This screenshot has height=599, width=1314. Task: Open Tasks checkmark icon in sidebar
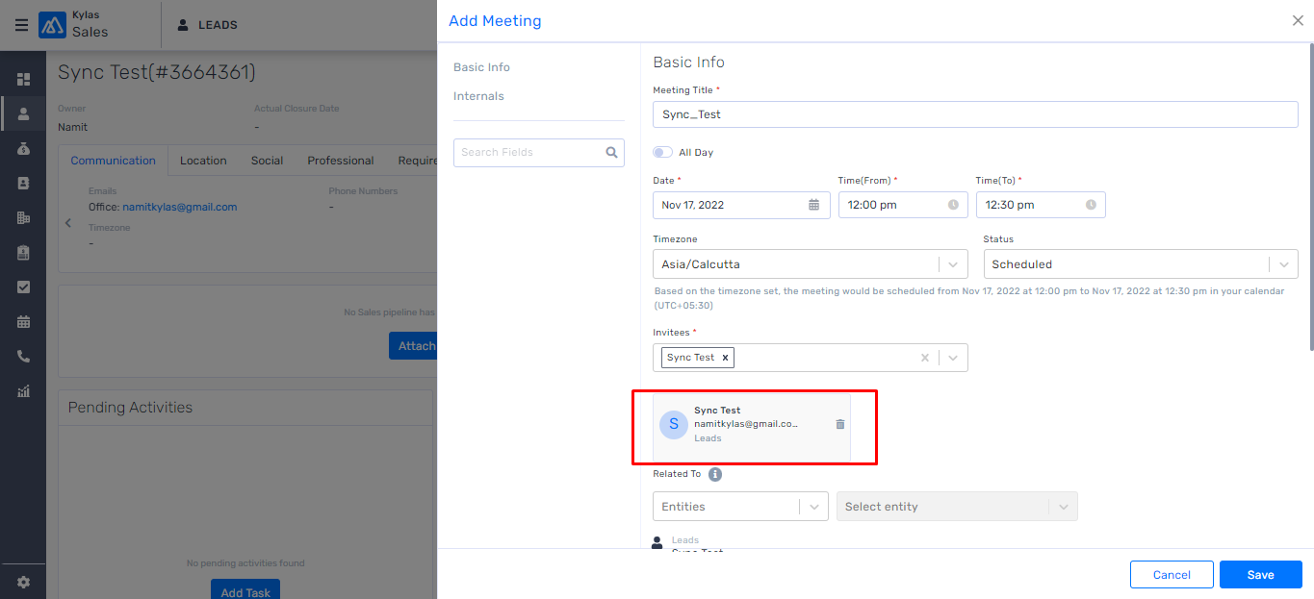point(23,287)
